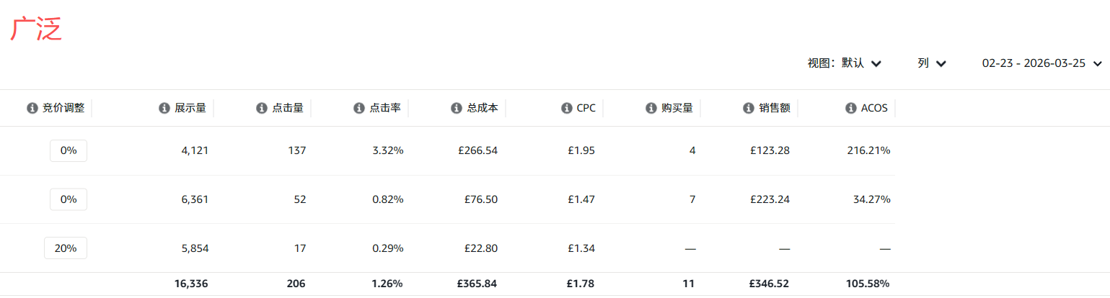Click info icon beside 点击量 column
Image resolution: width=1110 pixels, height=298 pixels.
coord(262,108)
